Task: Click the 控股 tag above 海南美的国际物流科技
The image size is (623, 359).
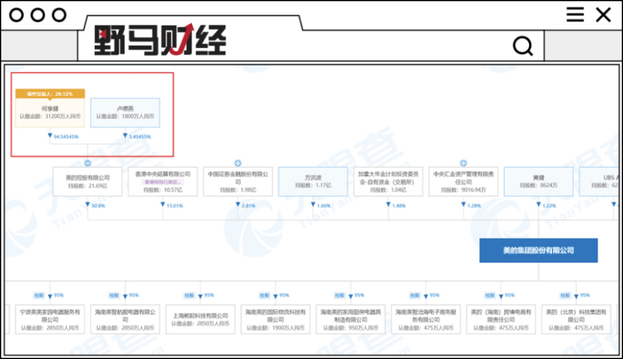Action: (x=264, y=295)
